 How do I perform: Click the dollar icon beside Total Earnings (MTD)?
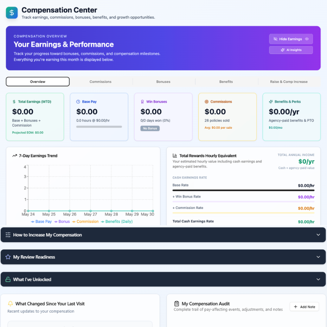point(14,101)
